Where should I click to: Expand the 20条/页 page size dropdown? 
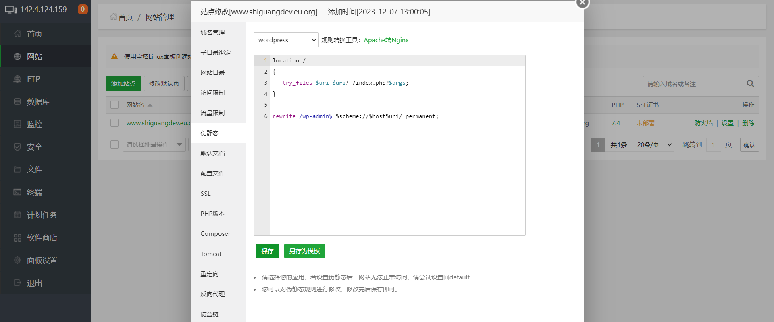pyautogui.click(x=655, y=145)
